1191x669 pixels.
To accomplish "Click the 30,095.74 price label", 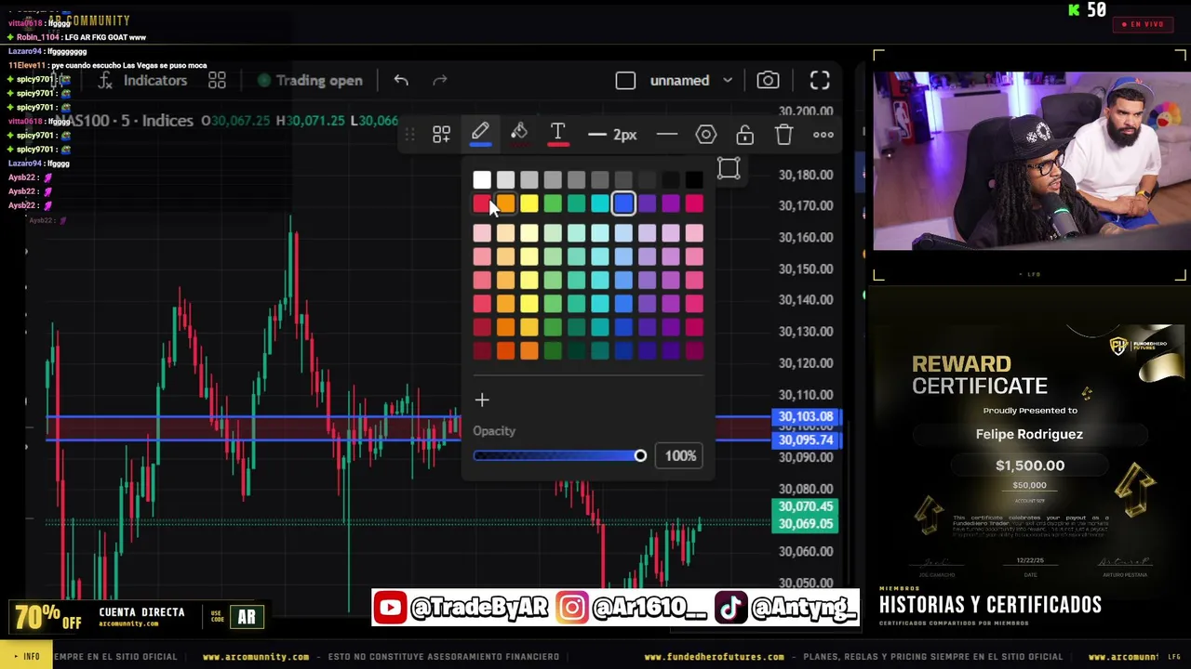I will click(806, 440).
